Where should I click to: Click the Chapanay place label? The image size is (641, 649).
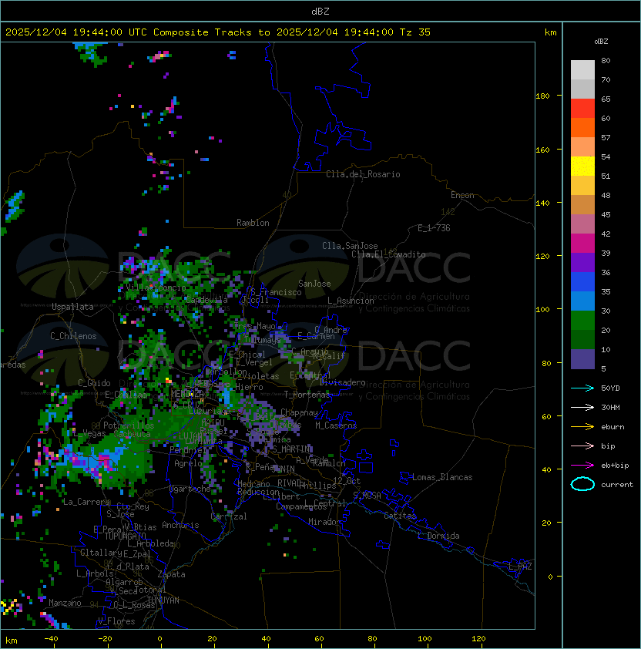[299, 412]
